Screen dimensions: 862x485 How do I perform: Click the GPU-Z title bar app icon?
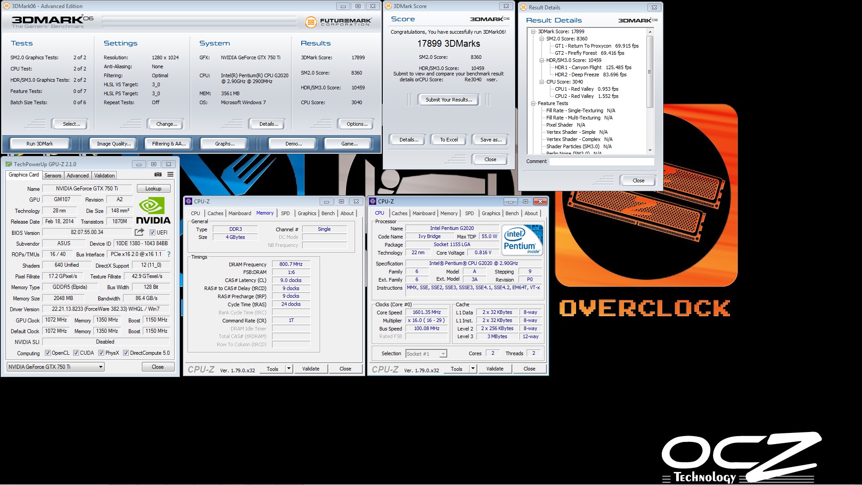tap(9, 164)
